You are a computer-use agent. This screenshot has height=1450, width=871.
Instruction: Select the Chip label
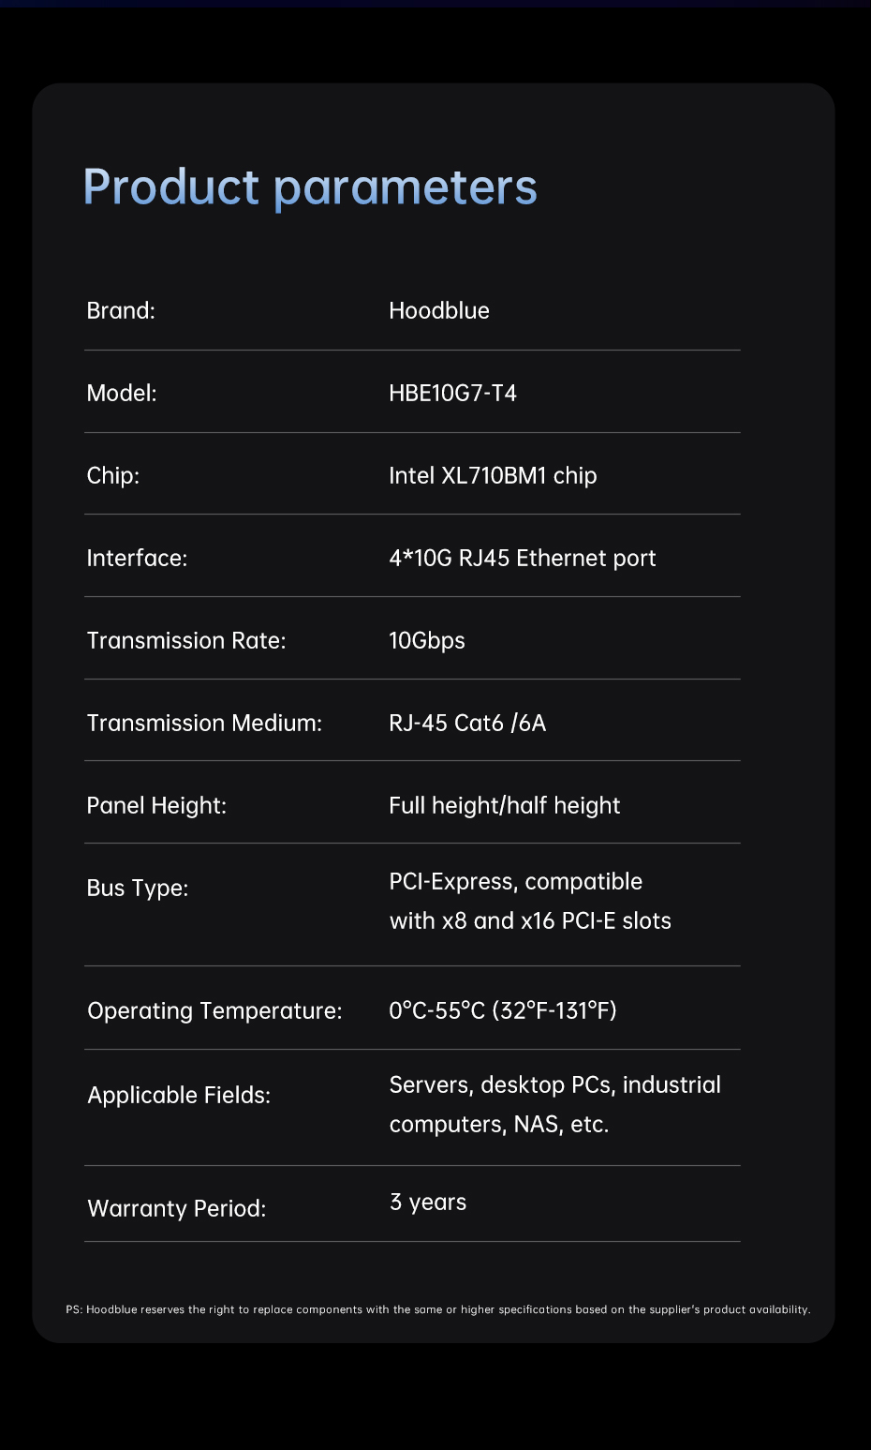point(113,475)
